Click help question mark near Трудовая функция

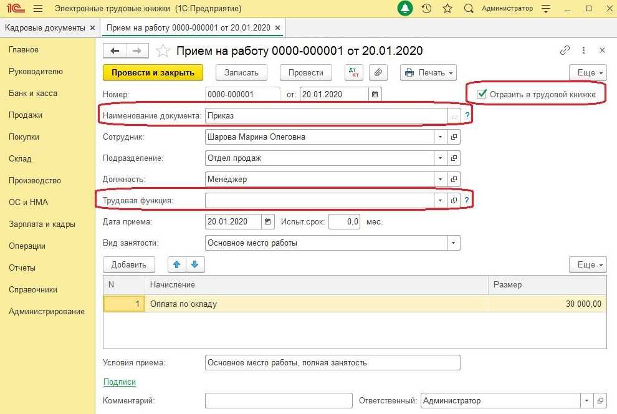pyautogui.click(x=467, y=200)
